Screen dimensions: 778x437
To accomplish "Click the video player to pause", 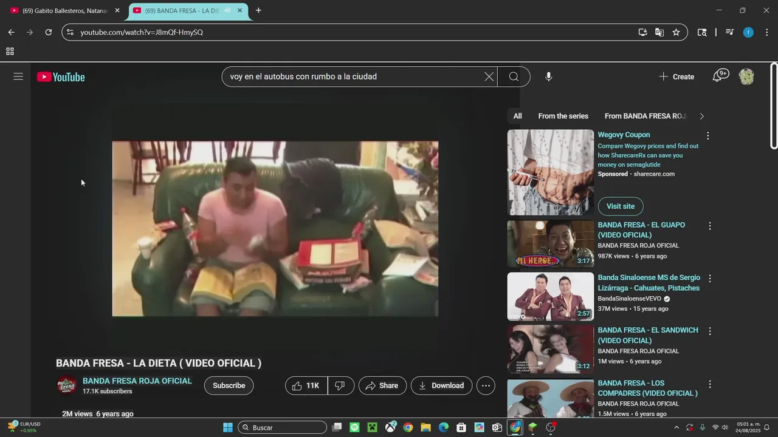I will (x=275, y=229).
